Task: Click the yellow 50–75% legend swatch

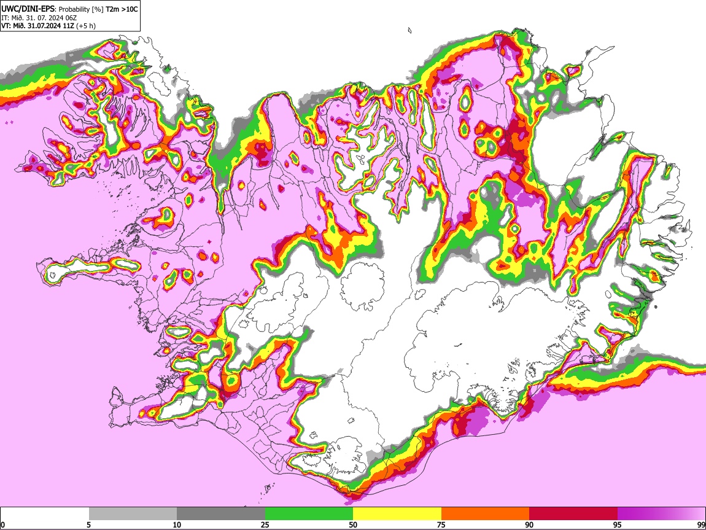Action: tap(397, 513)
